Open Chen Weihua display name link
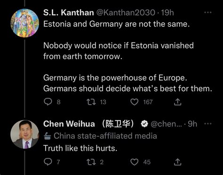The width and height of the screenshot is (223, 175). pos(88,124)
